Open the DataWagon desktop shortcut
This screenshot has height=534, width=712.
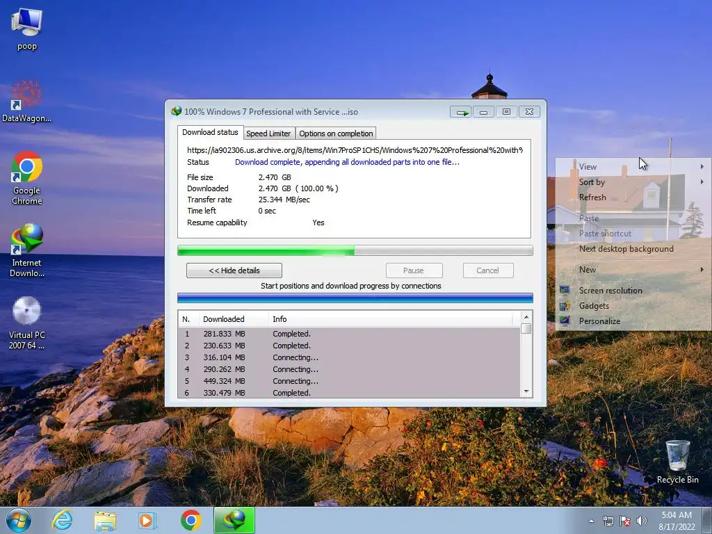pos(27,102)
